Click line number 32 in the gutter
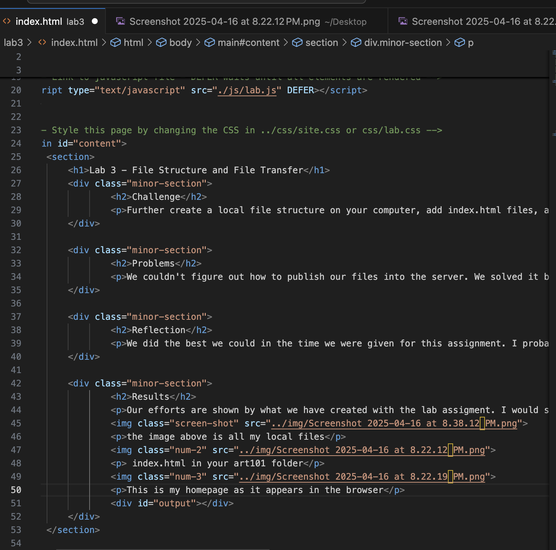The height and width of the screenshot is (550, 556). (x=16, y=250)
